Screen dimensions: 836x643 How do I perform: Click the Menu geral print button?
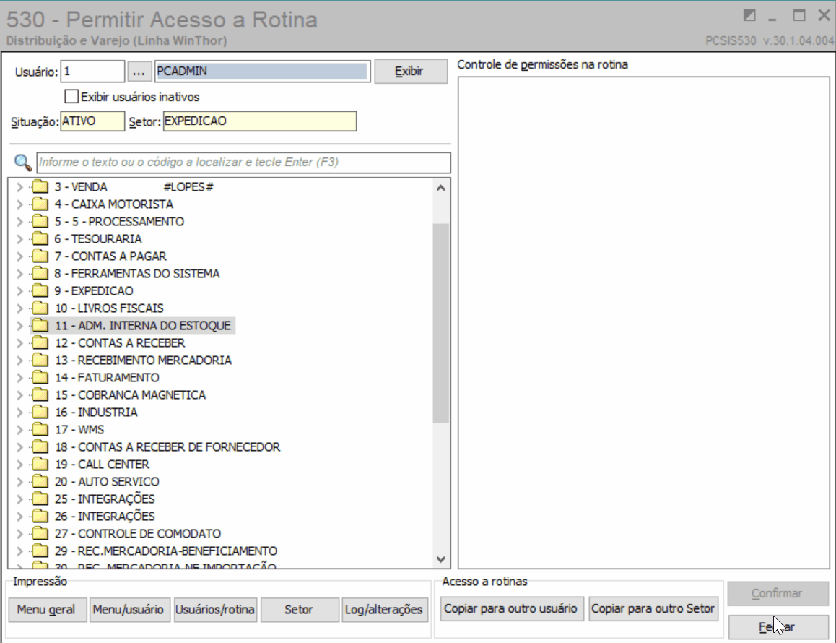tap(47, 609)
